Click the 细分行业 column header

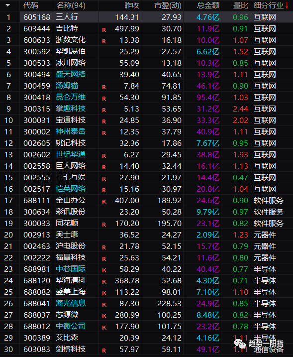click(x=269, y=5)
